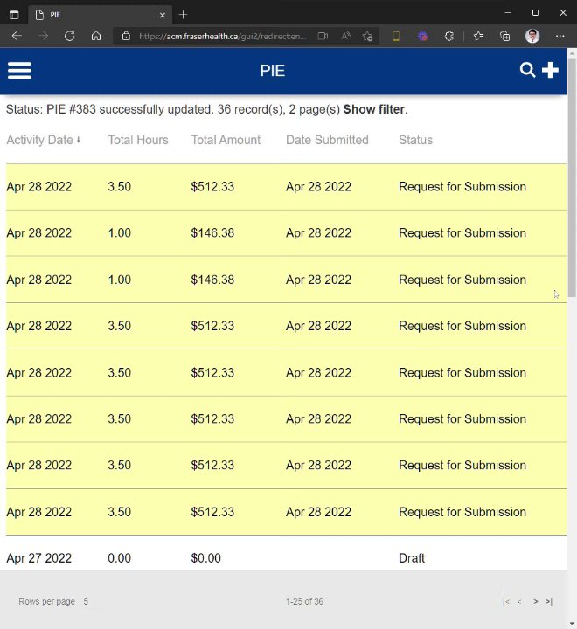Click the Show filter link
The width and height of the screenshot is (577, 629).
[x=373, y=109]
